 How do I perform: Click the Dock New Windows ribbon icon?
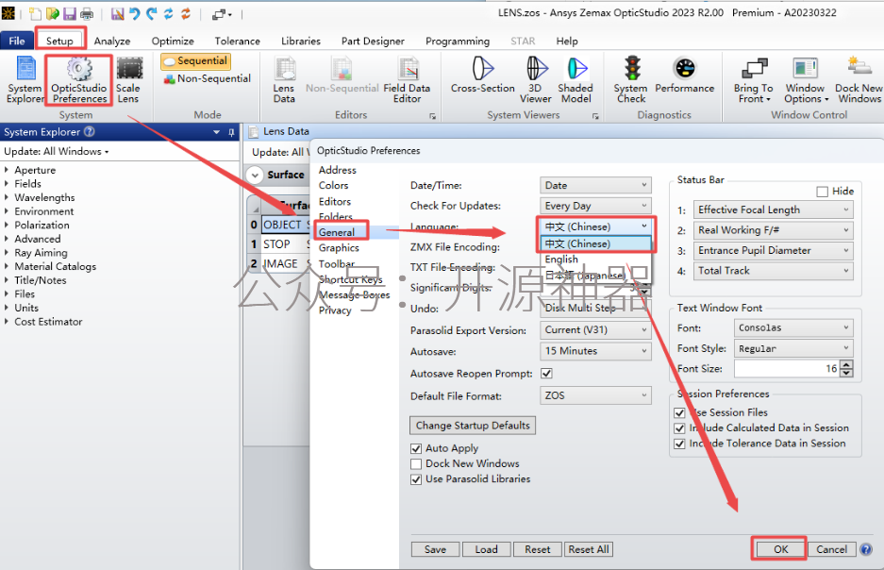coord(859,79)
